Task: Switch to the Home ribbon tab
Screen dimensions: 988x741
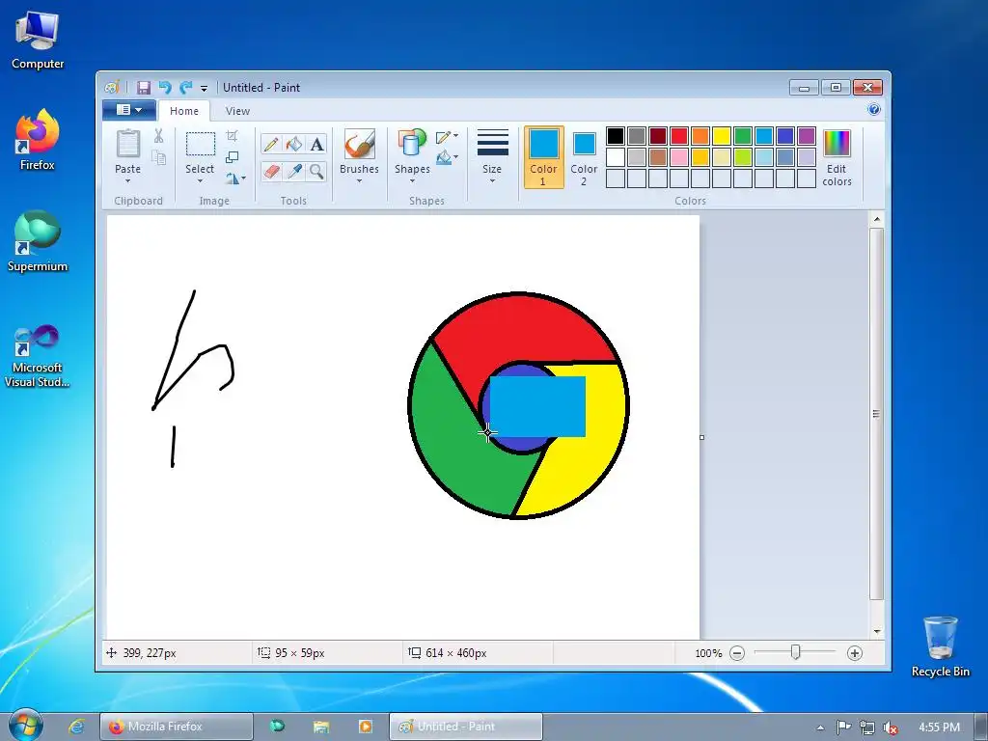Action: coord(184,111)
